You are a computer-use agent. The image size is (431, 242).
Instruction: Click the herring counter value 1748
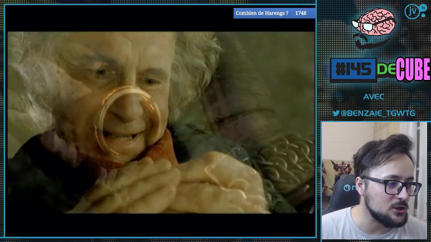coord(301,13)
